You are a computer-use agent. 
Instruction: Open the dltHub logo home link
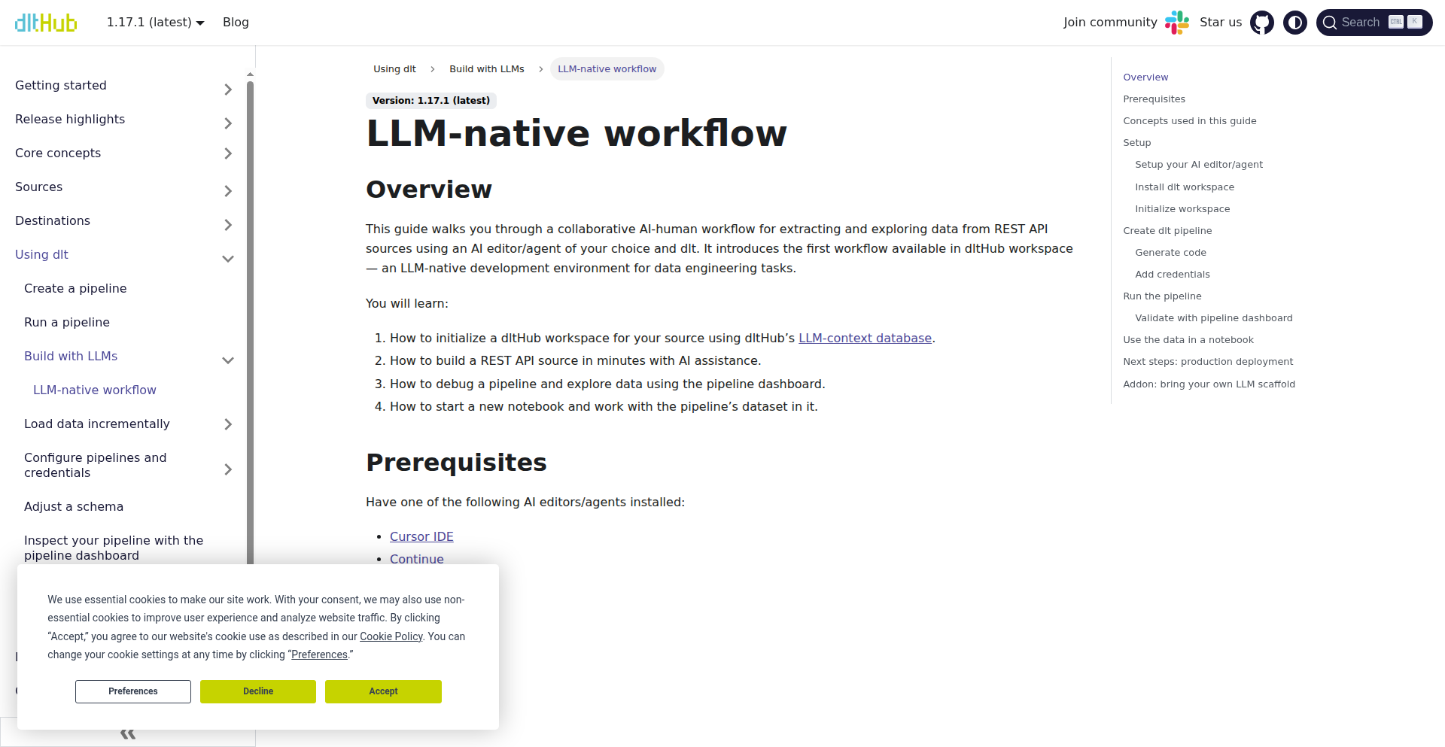click(x=46, y=23)
